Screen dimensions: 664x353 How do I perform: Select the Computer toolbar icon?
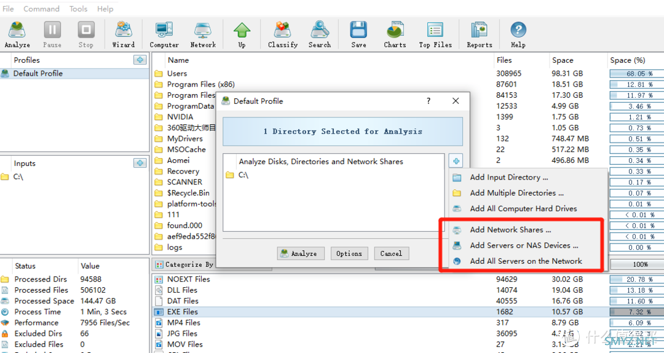coord(164,34)
